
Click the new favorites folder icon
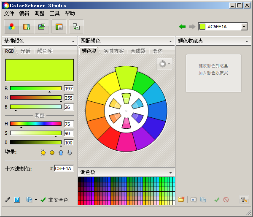coord(181,200)
